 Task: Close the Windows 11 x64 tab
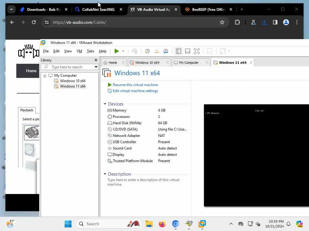click(251, 63)
